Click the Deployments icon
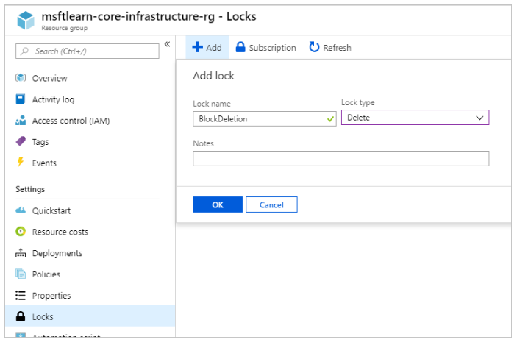Image resolution: width=517 pixels, height=345 pixels. pos(21,253)
